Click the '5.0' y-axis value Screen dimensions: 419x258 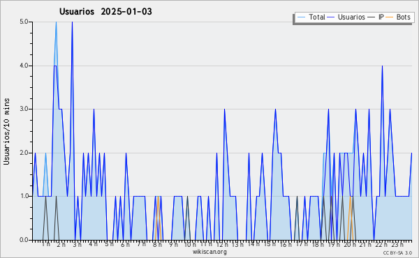click(24, 22)
